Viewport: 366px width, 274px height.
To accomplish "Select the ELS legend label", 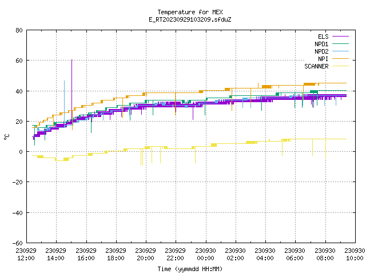I will pyautogui.click(x=323, y=37).
